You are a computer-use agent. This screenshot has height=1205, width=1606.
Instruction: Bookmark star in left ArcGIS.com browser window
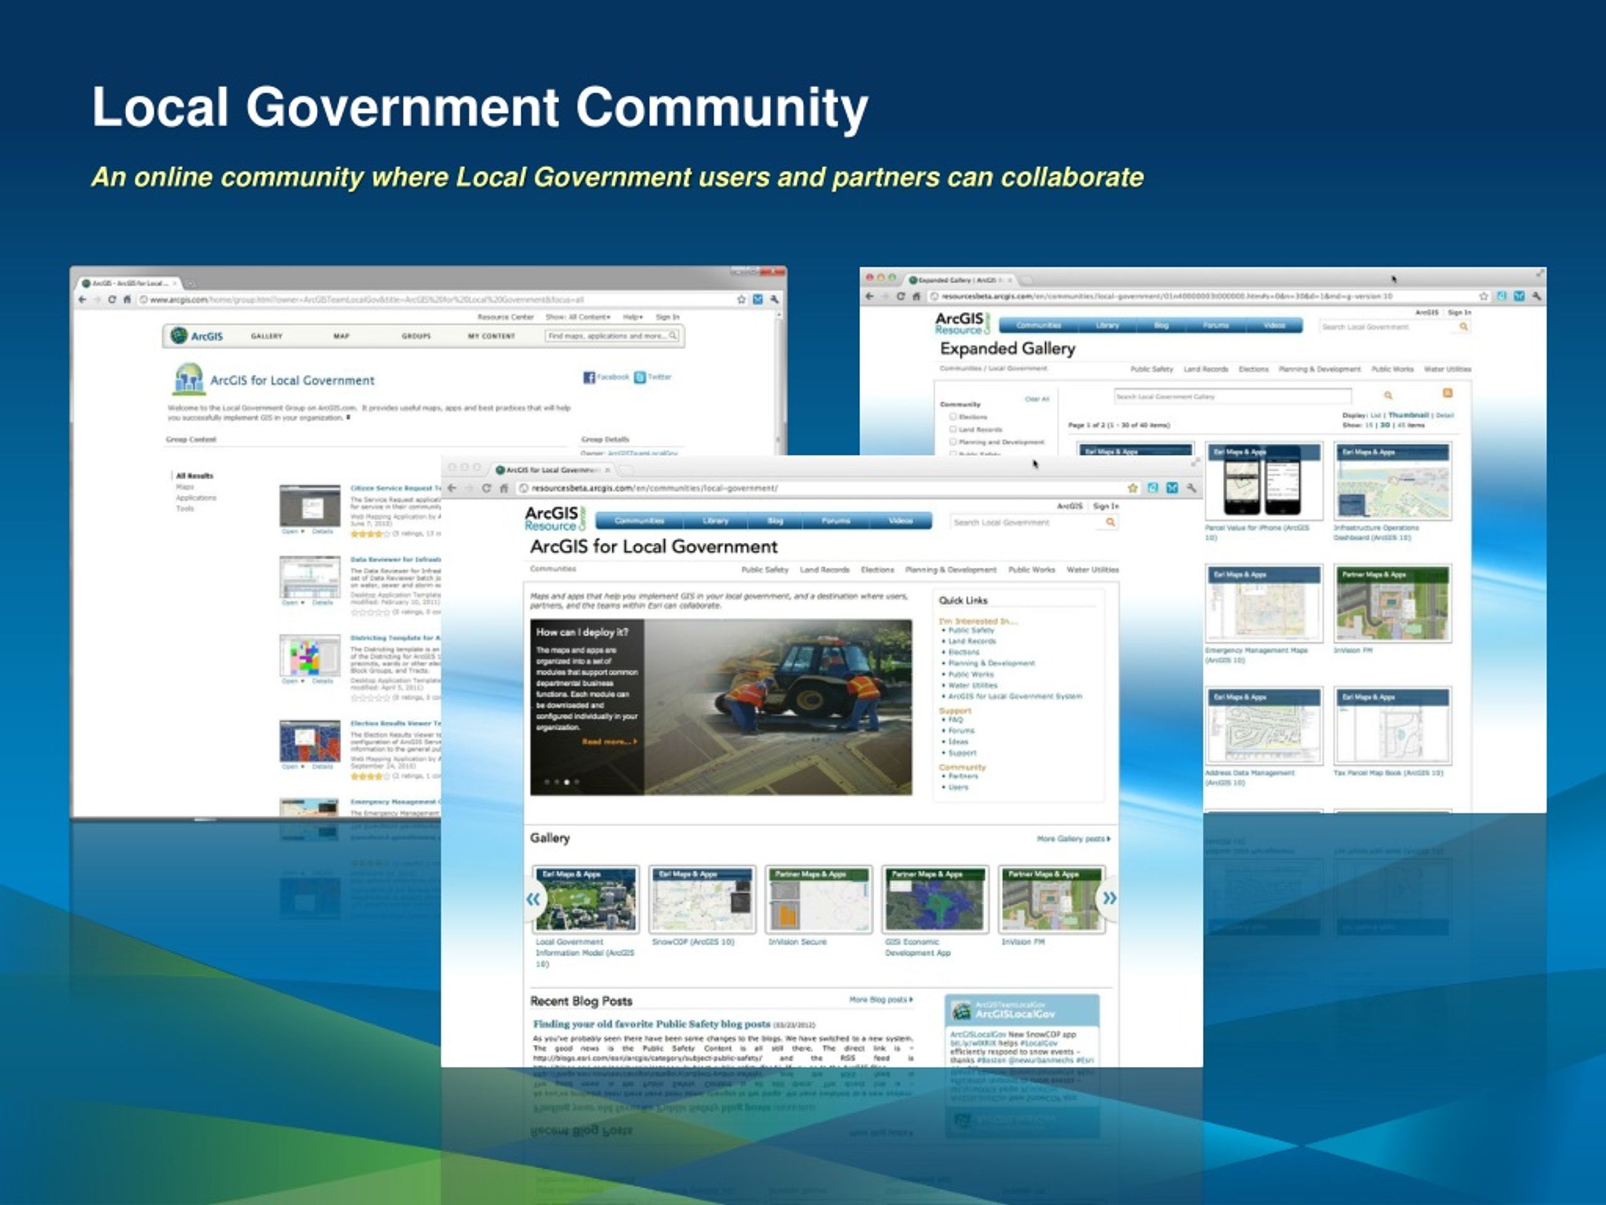point(742,299)
